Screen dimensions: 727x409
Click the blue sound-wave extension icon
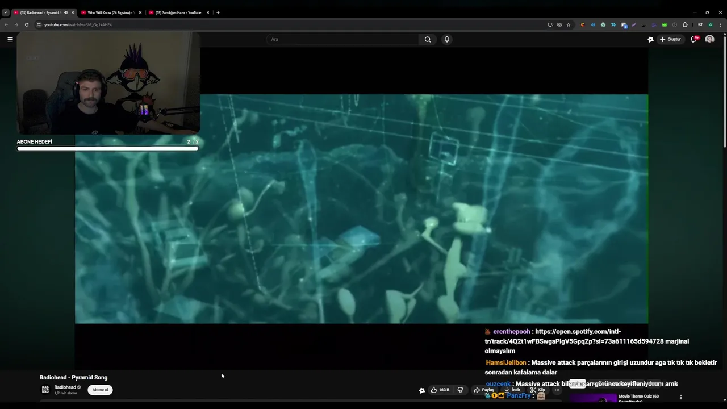593,25
